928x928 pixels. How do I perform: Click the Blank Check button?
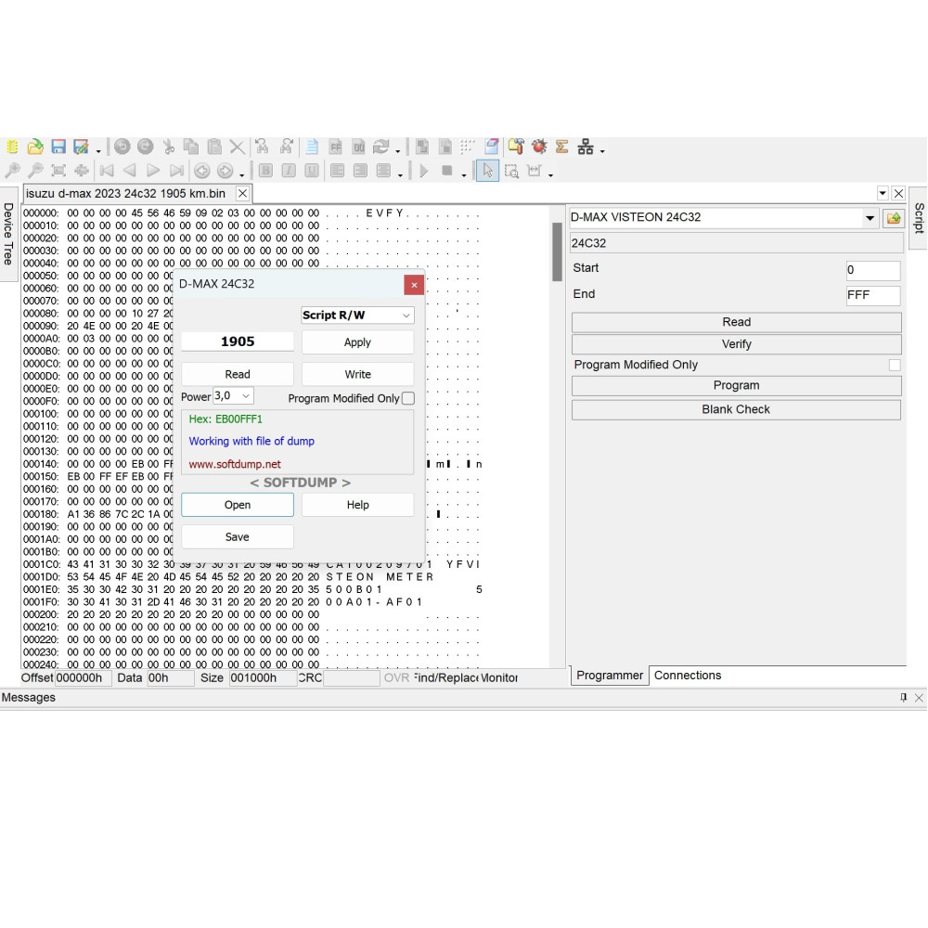pos(736,409)
